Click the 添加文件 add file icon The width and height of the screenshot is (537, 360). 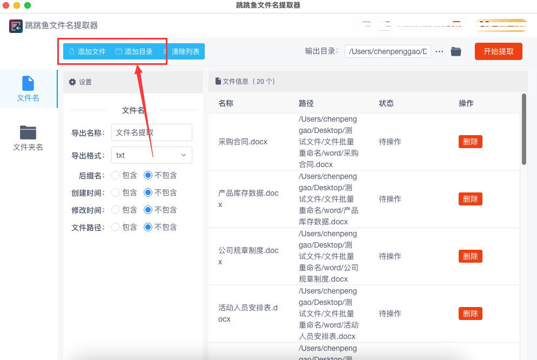click(x=71, y=52)
